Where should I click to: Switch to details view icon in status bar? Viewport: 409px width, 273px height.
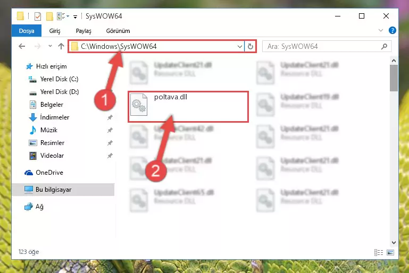tap(379, 252)
